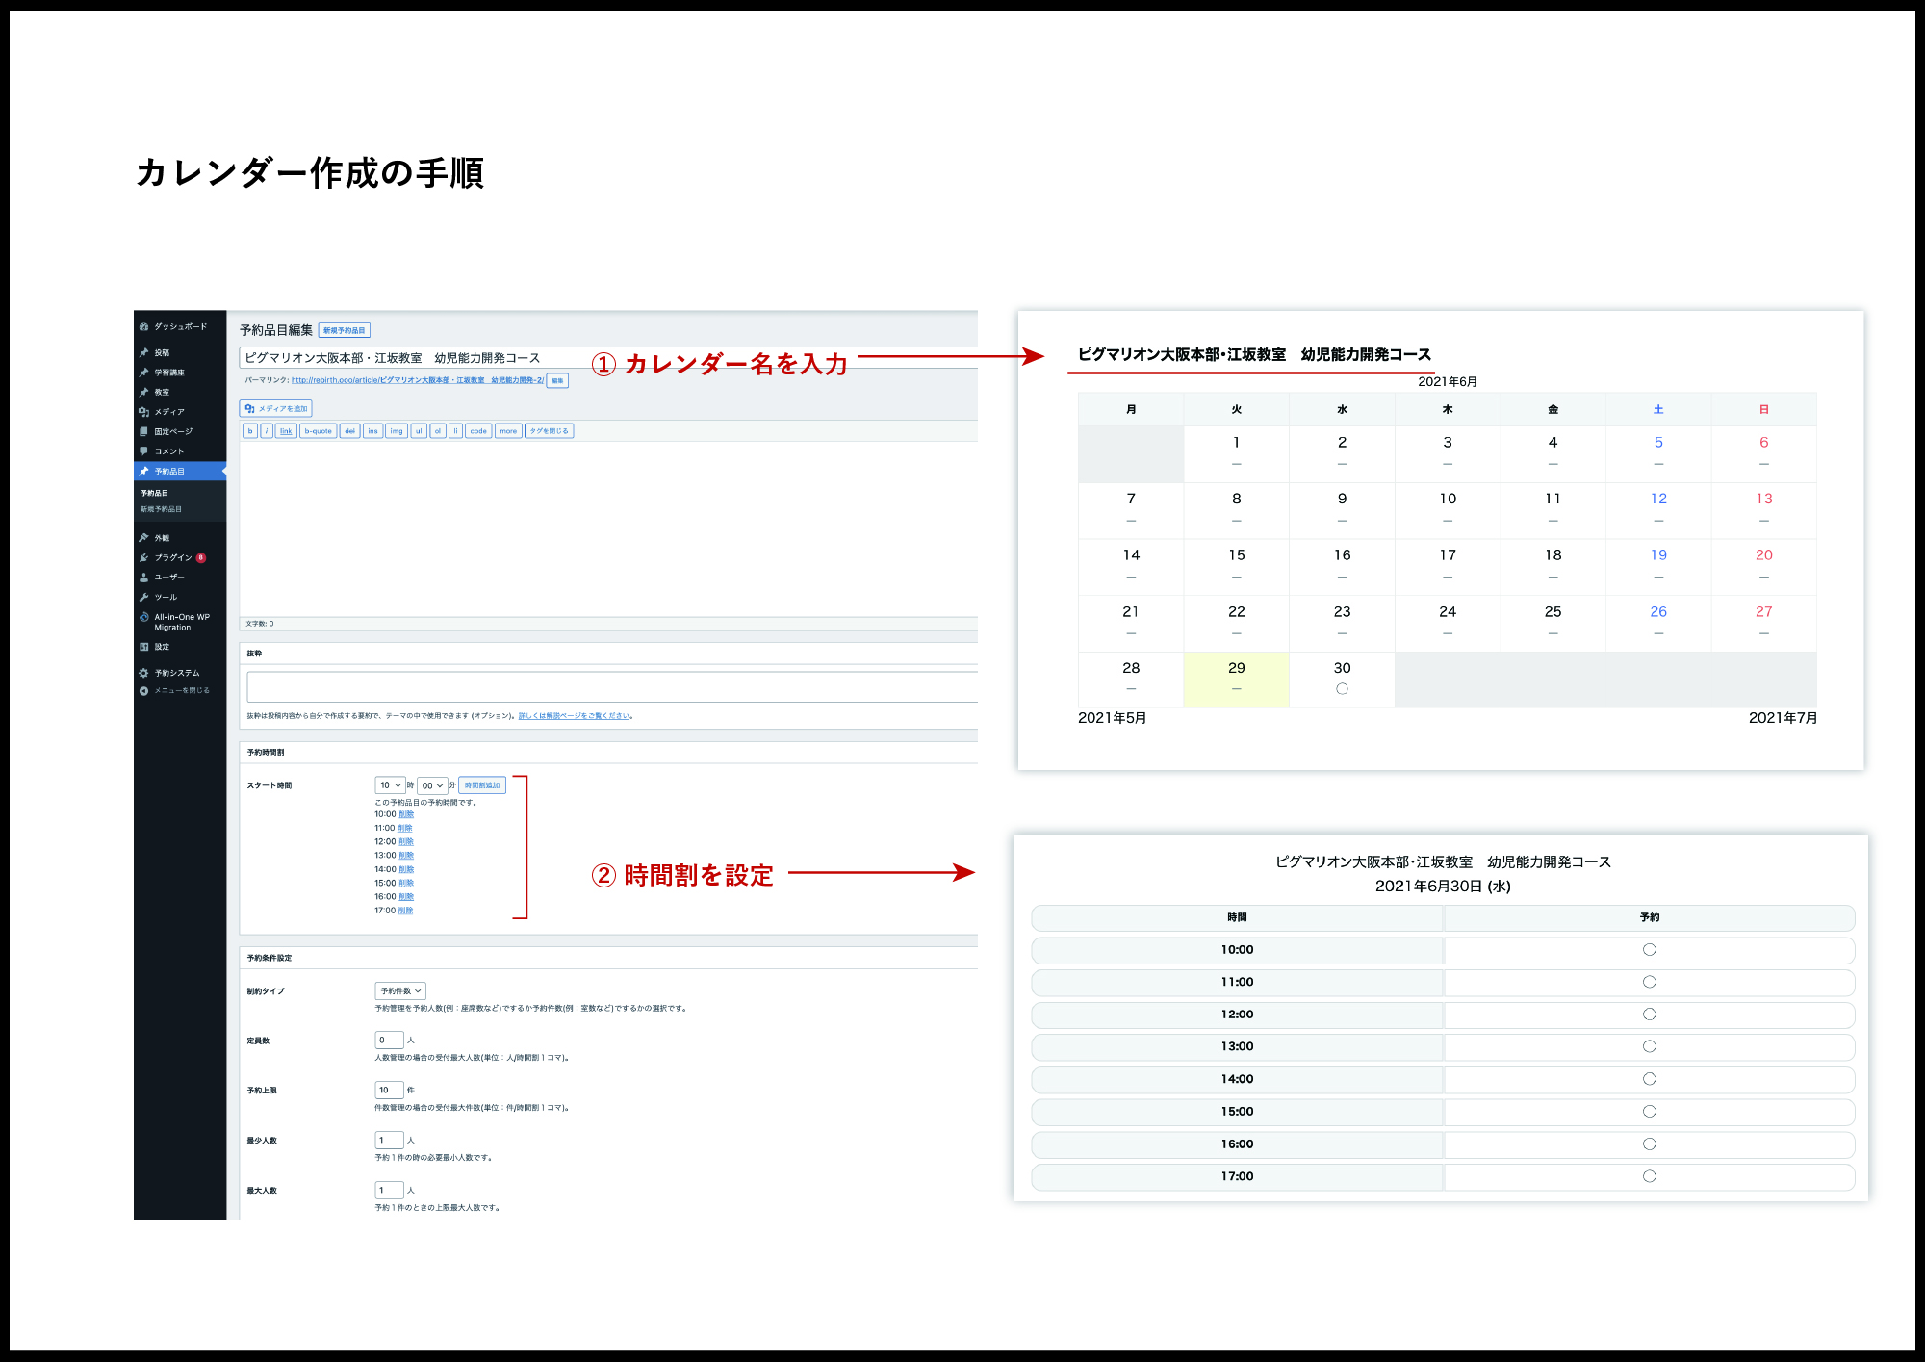This screenshot has height=1362, width=1925.
Task: Click the highlighted 予約品目 pin icon
Action: pyautogui.click(x=143, y=472)
